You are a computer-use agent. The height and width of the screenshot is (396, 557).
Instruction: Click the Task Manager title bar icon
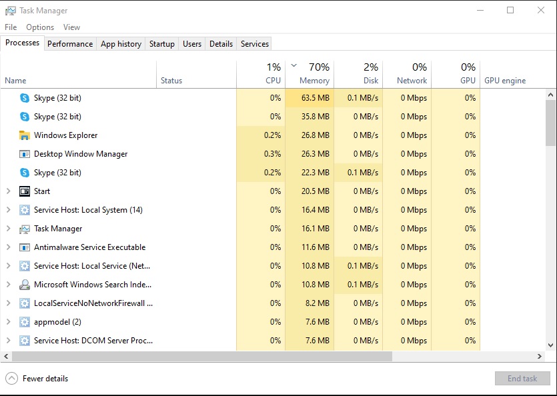coord(10,11)
